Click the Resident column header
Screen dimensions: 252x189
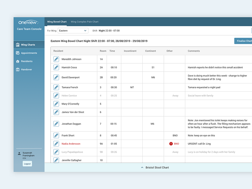point(58,51)
